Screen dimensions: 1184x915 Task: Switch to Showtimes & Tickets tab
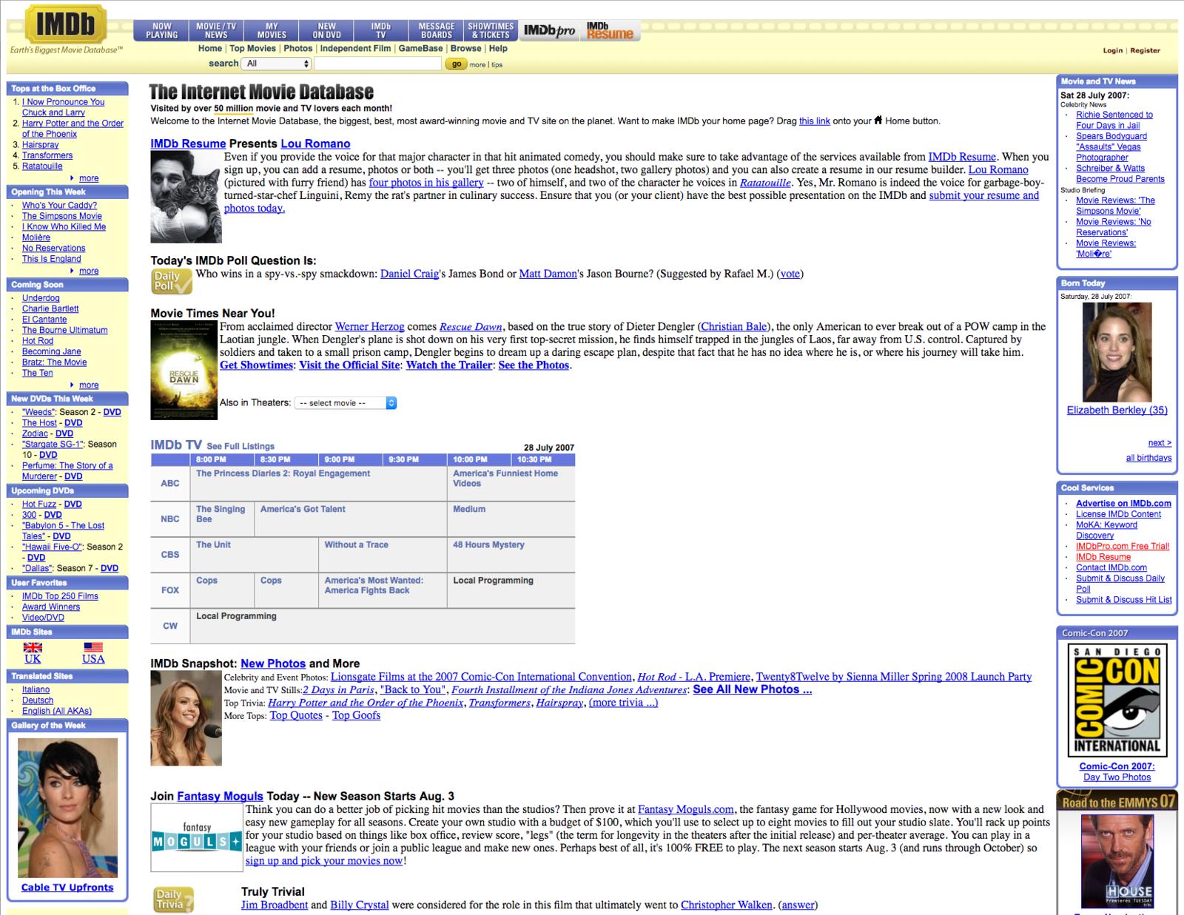[491, 30]
